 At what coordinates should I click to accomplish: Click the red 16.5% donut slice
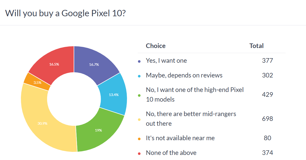[x=54, y=65]
